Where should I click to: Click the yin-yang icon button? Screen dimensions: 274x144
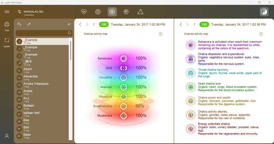(264, 12)
